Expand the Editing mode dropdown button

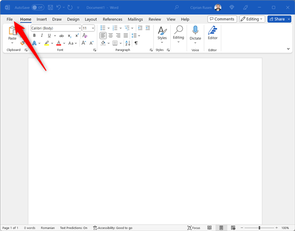(x=252, y=19)
